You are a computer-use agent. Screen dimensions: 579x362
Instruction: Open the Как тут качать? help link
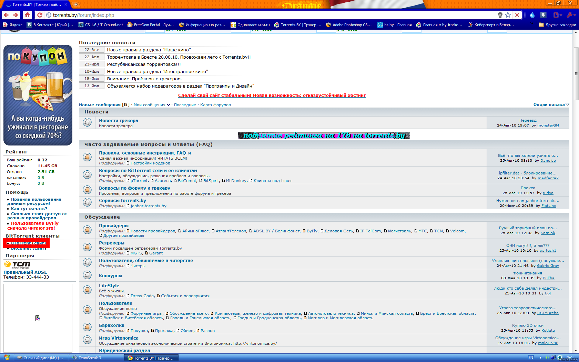pos(29,209)
